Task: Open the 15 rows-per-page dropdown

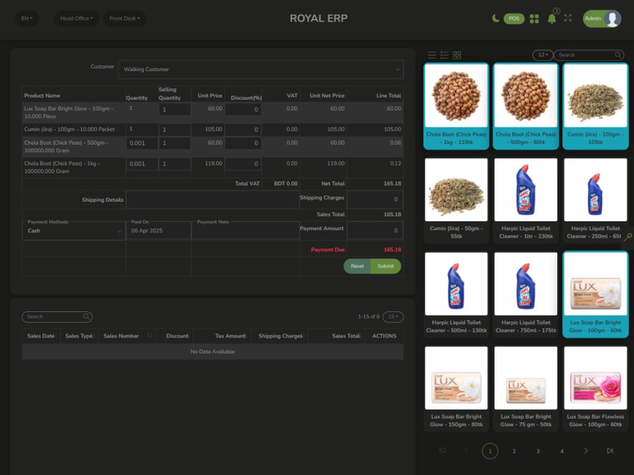Action: (x=393, y=316)
